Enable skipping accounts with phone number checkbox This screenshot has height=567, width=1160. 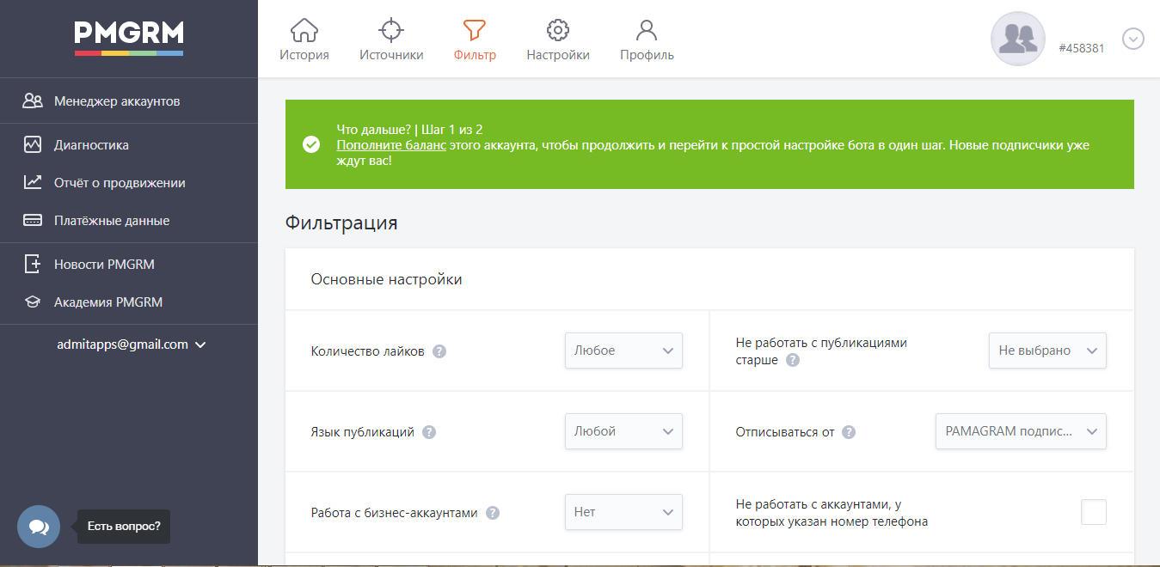pos(1093,512)
